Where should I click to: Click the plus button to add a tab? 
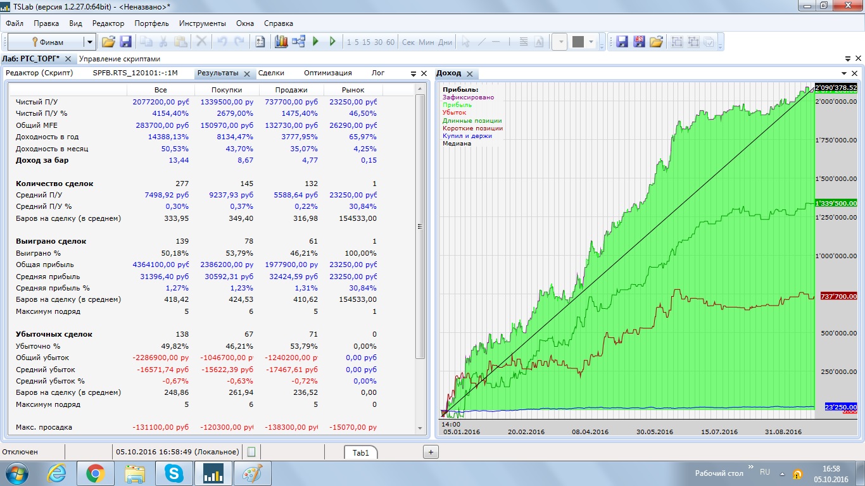431,452
